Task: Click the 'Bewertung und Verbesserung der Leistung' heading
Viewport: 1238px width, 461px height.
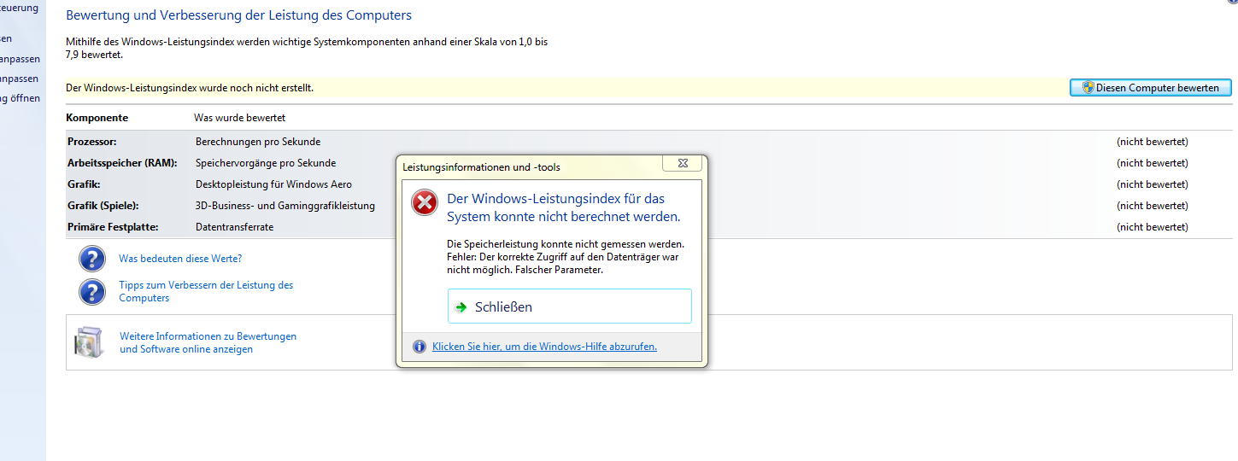Action: click(238, 15)
